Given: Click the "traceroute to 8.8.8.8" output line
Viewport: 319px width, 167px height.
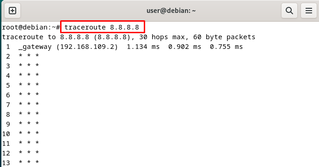Looking at the screenshot, I should pos(129,37).
